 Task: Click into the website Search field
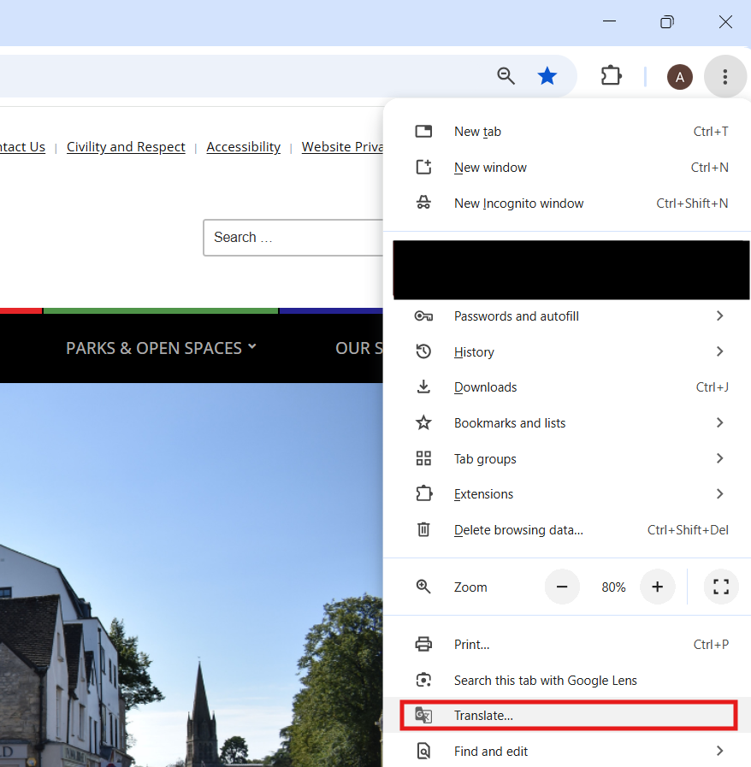coord(293,237)
